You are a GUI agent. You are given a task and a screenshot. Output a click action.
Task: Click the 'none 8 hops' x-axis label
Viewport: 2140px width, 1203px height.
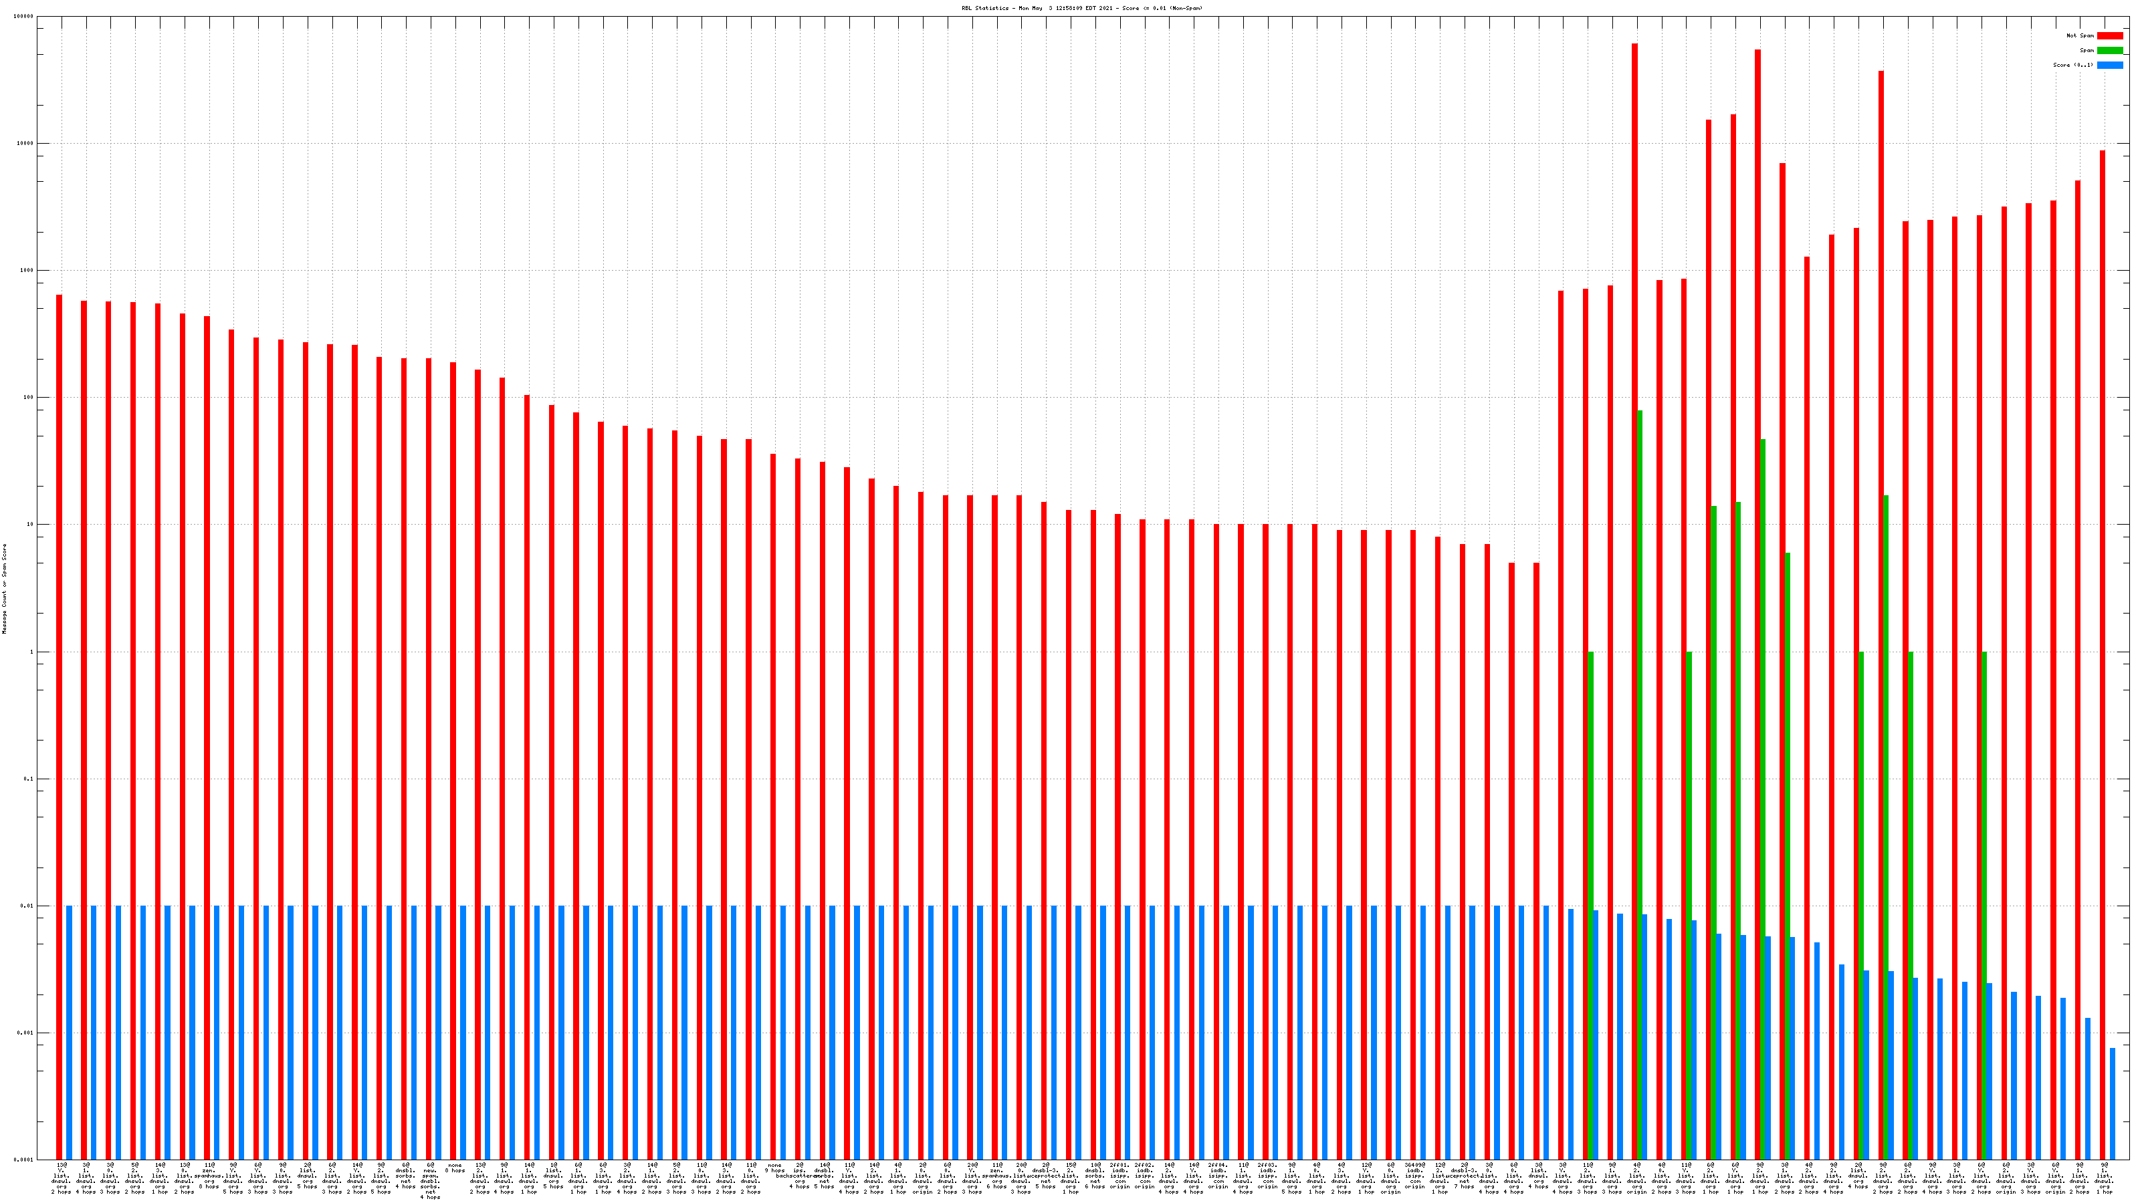455,1168
